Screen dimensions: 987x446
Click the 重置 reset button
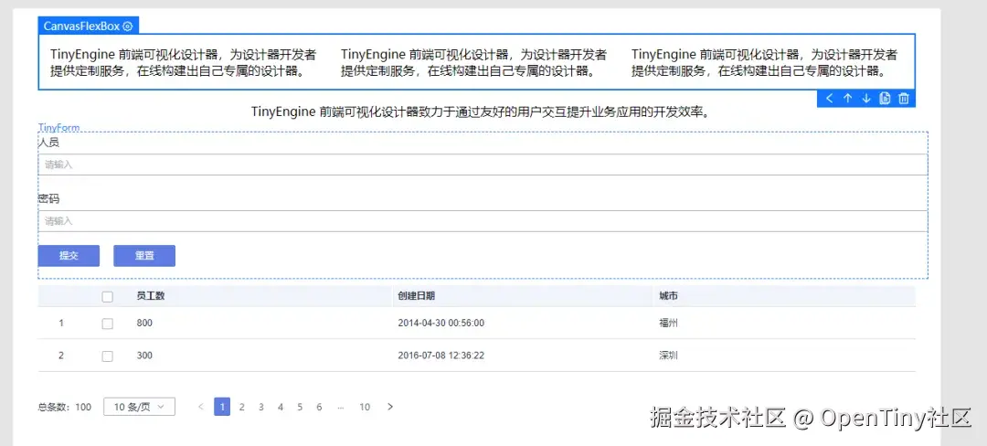point(144,255)
